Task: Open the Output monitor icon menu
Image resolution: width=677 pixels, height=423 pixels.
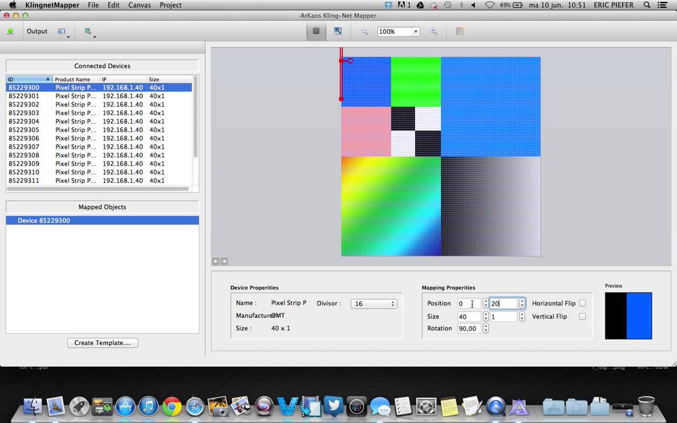Action: [63, 32]
